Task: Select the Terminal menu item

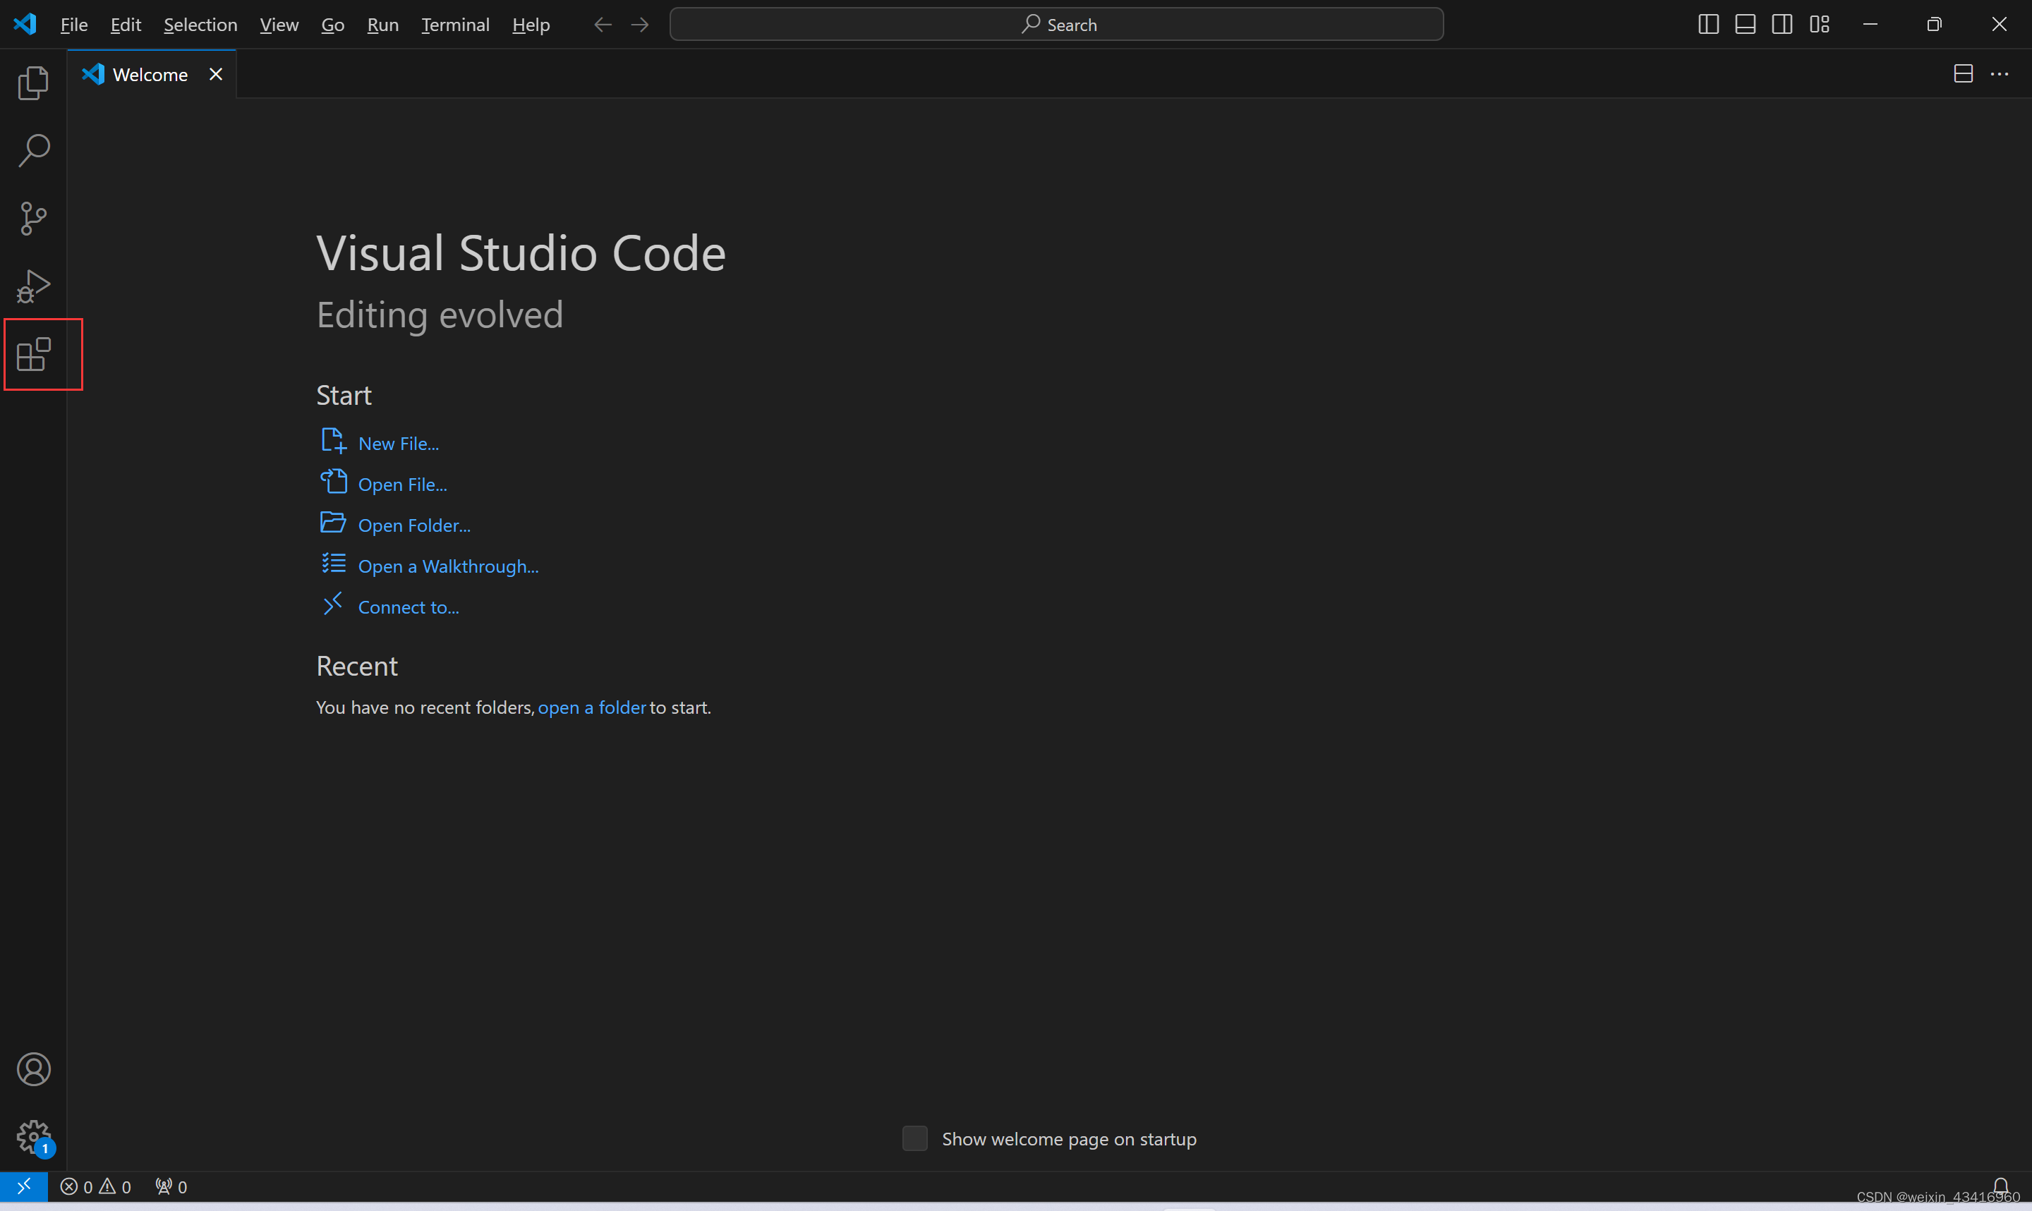Action: [x=453, y=25]
